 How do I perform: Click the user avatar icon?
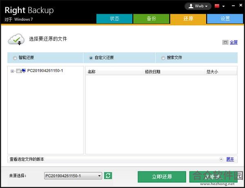point(191,6)
